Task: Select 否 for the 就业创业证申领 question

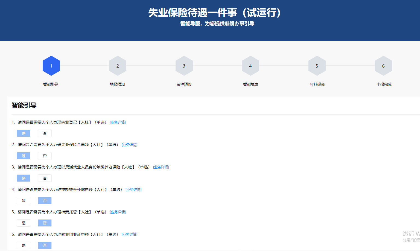Action: click(x=45, y=245)
